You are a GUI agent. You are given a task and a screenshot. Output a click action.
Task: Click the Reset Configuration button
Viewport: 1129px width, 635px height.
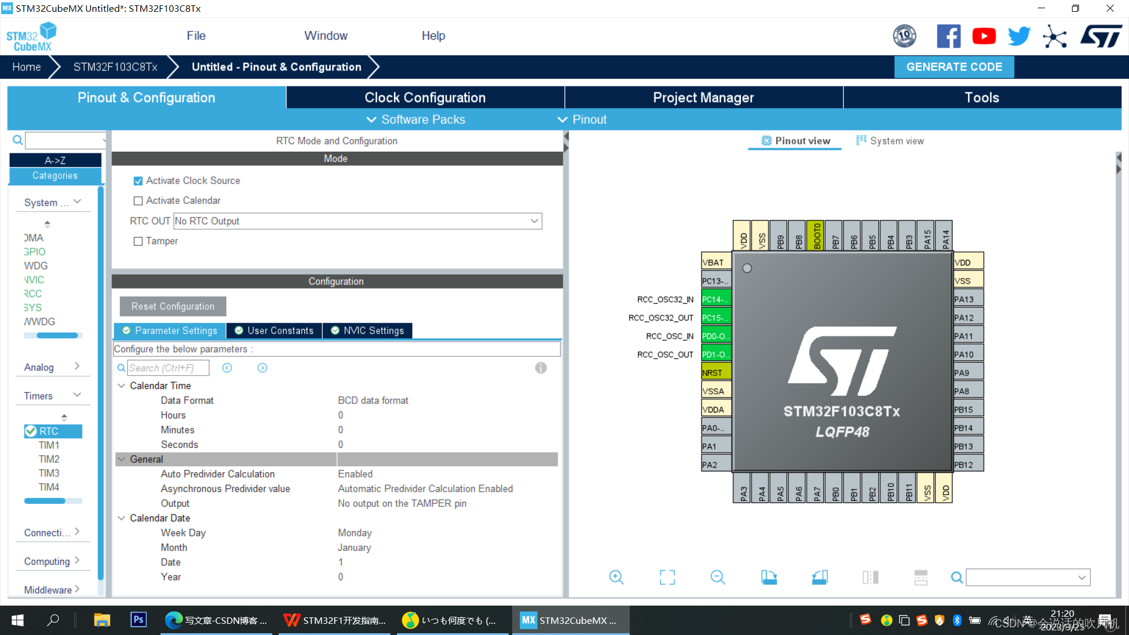pos(173,306)
